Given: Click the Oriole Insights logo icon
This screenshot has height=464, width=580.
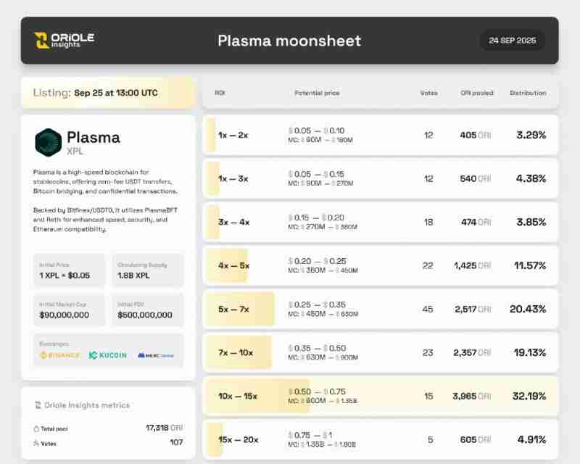Looking at the screenshot, I should [41, 41].
